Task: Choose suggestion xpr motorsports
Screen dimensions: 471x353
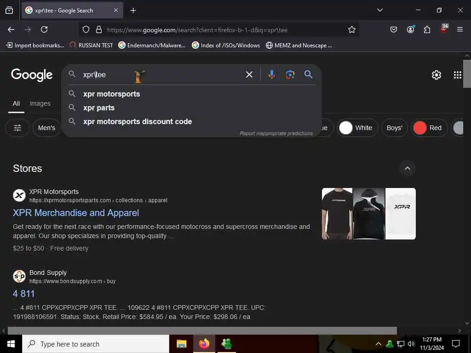Action: pyautogui.click(x=192, y=94)
